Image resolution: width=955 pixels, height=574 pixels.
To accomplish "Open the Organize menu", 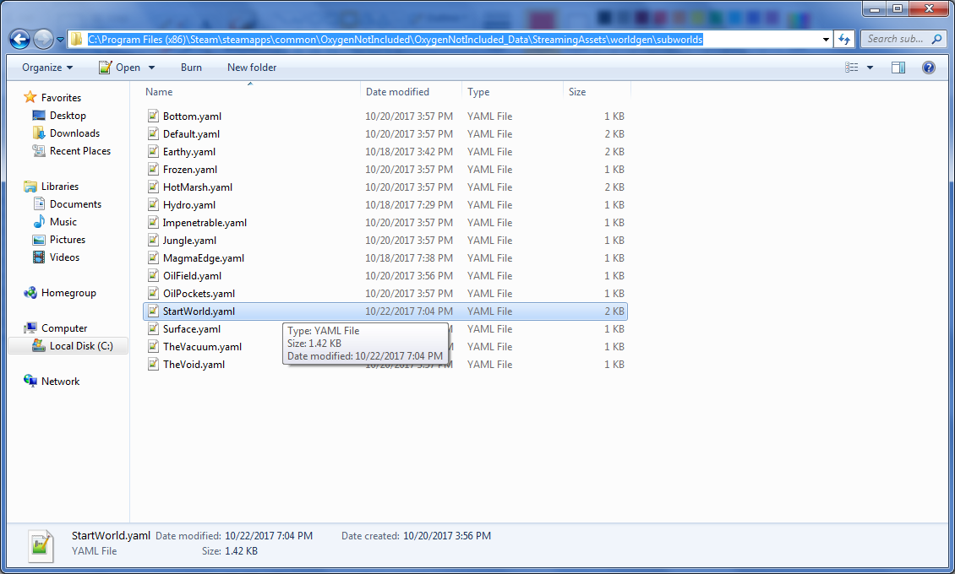I will (47, 68).
